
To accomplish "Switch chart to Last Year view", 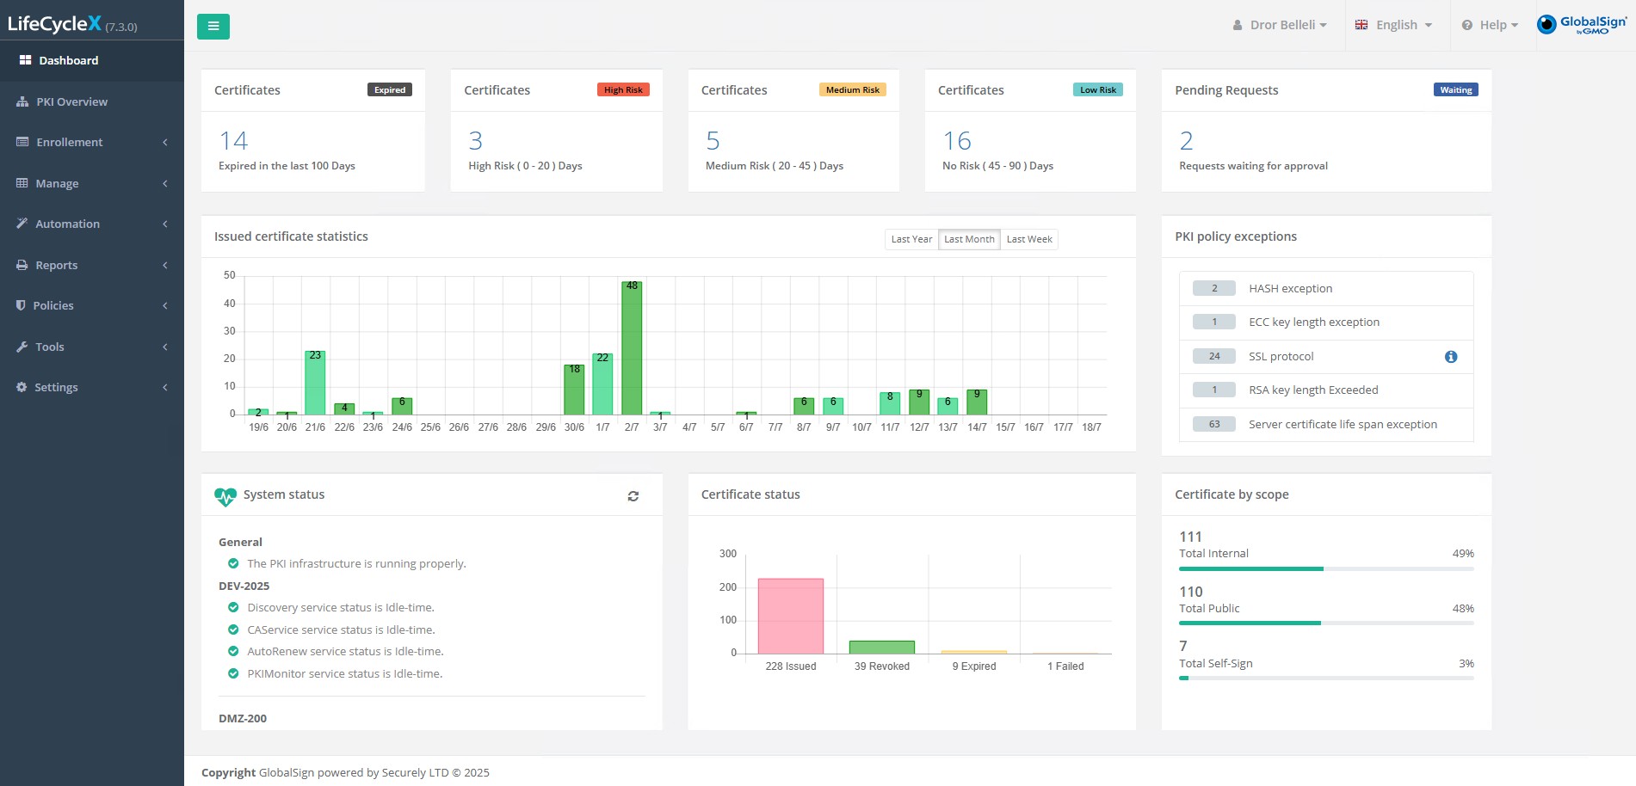I will coord(911,239).
